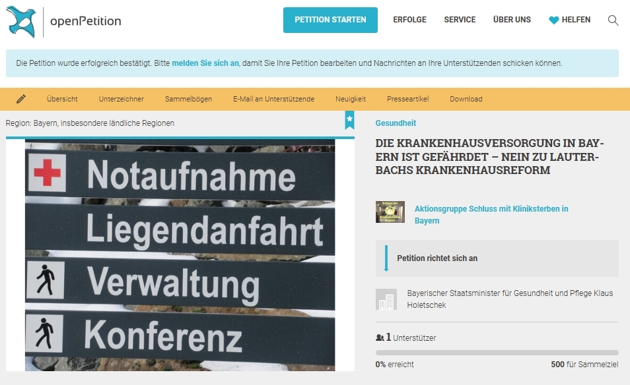Click the star bookmark ribbon icon

tap(349, 119)
